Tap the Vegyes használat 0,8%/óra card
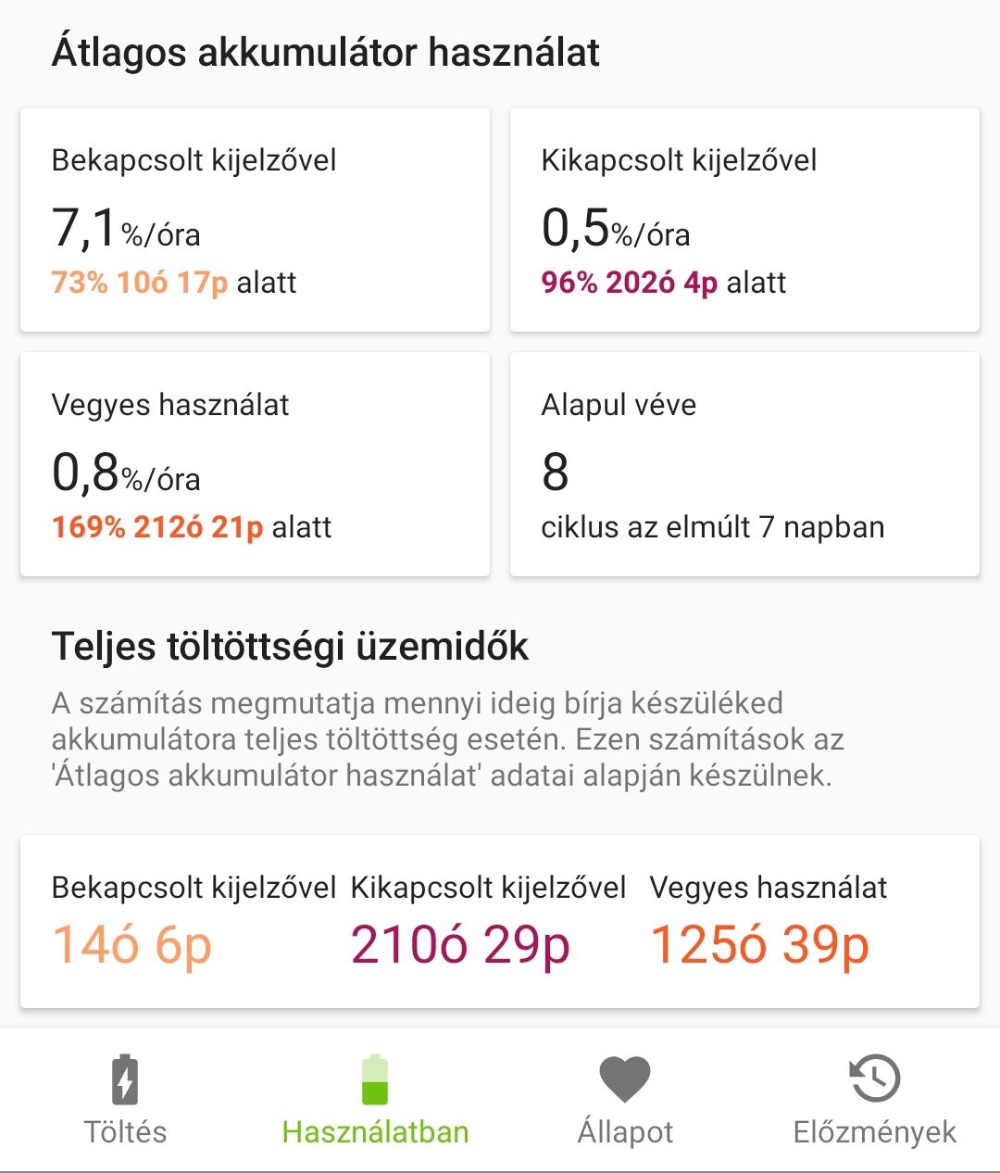The height and width of the screenshot is (1173, 1000). click(255, 464)
